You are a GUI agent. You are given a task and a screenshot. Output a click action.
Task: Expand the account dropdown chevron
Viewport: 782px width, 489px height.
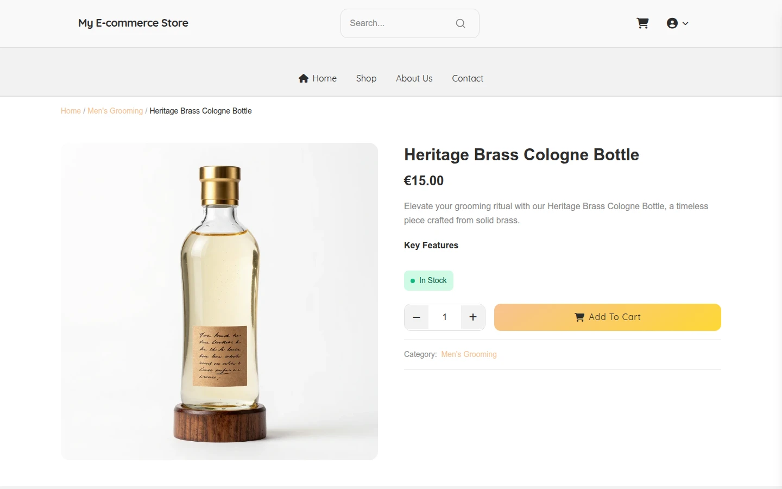[x=685, y=23]
